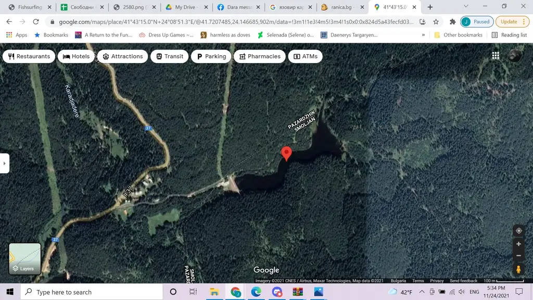
Task: Select the Street View pegman icon
Action: click(518, 269)
